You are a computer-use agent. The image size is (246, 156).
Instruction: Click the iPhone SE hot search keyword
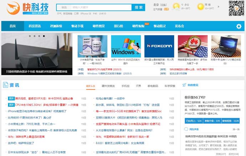click(x=86, y=14)
